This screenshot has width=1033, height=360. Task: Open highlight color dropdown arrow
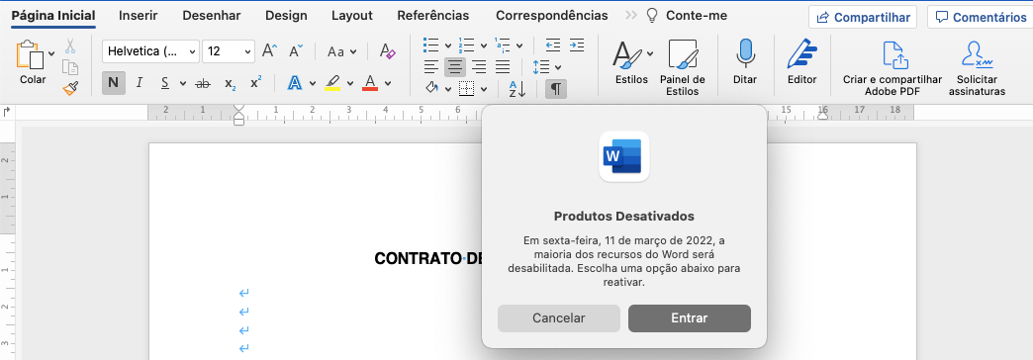tap(350, 84)
